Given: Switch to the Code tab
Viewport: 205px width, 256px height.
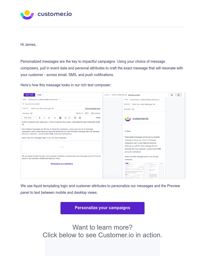Looking at the screenshot, I should 39,95.
